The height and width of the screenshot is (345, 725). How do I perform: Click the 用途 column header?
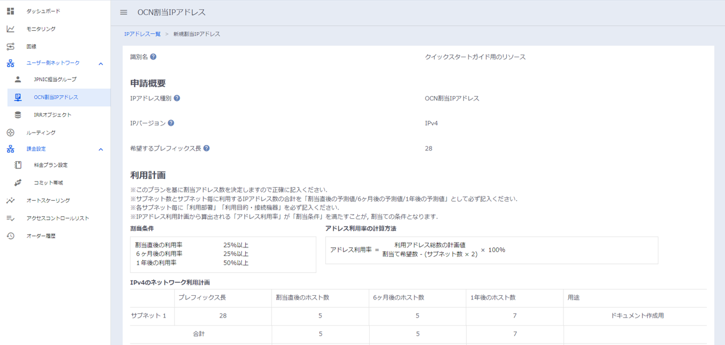[x=573, y=298]
